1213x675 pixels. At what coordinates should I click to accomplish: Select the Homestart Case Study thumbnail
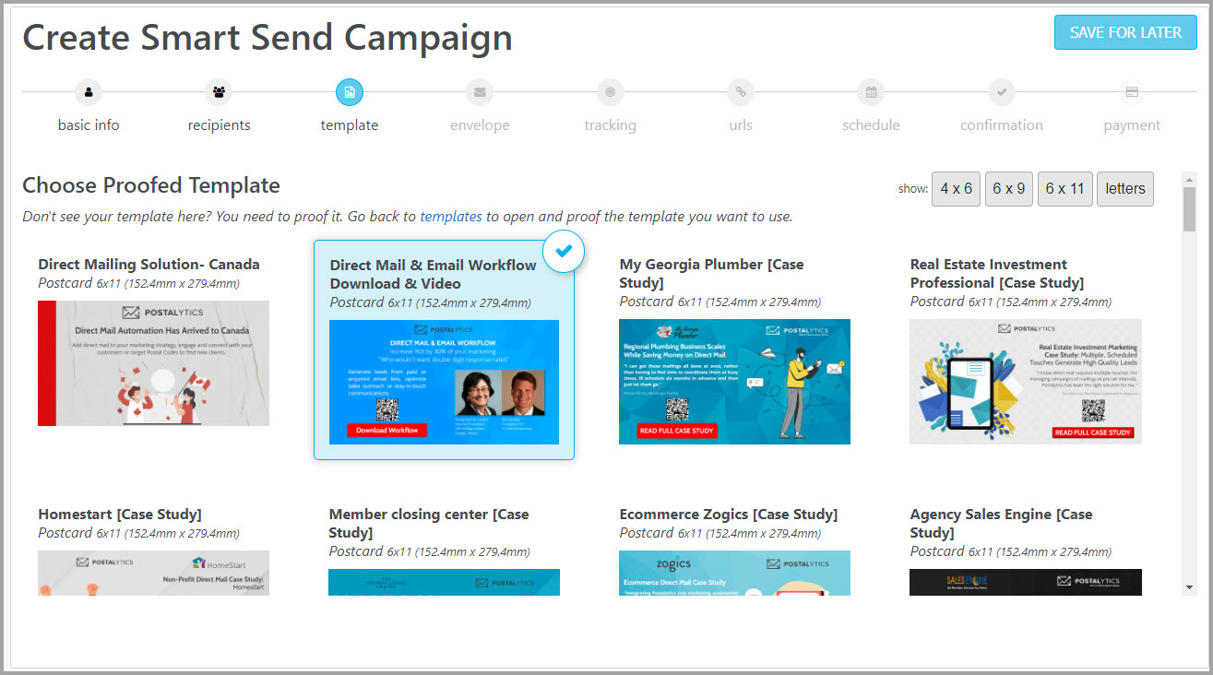pos(153,572)
